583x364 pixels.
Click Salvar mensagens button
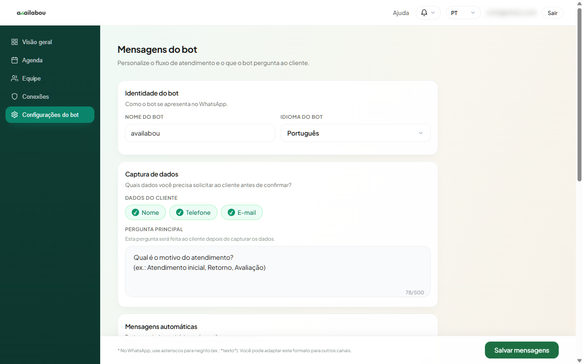click(x=522, y=350)
